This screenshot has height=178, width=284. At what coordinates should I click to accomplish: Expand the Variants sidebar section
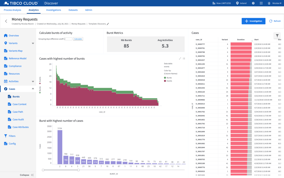(33, 43)
